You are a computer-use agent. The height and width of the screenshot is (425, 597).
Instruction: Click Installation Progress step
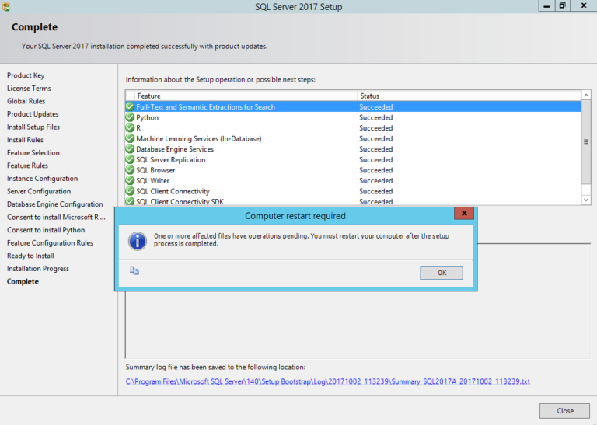click(38, 269)
